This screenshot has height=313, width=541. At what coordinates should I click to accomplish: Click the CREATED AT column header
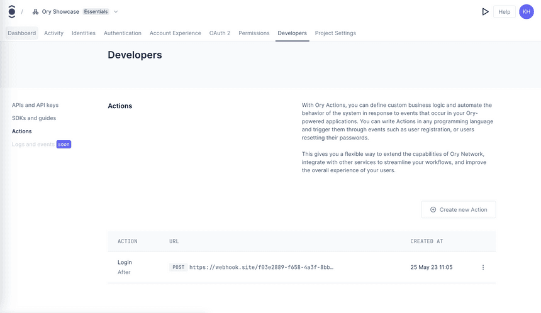(427, 241)
